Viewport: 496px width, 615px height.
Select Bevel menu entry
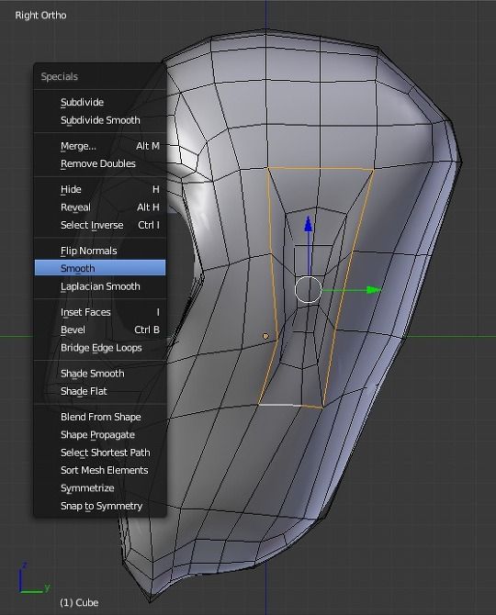[x=100, y=330]
